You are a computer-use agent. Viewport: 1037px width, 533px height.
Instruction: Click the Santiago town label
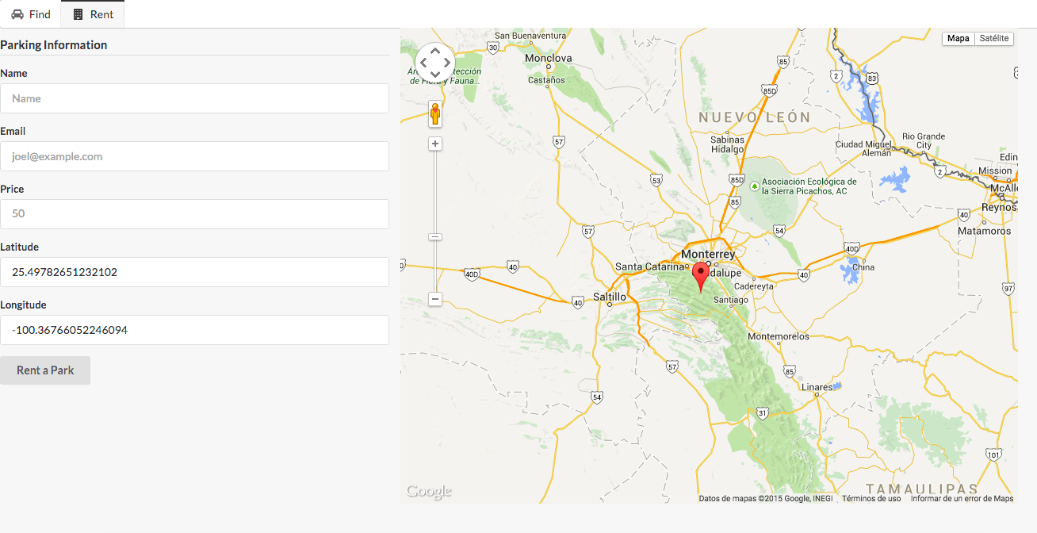click(x=731, y=300)
